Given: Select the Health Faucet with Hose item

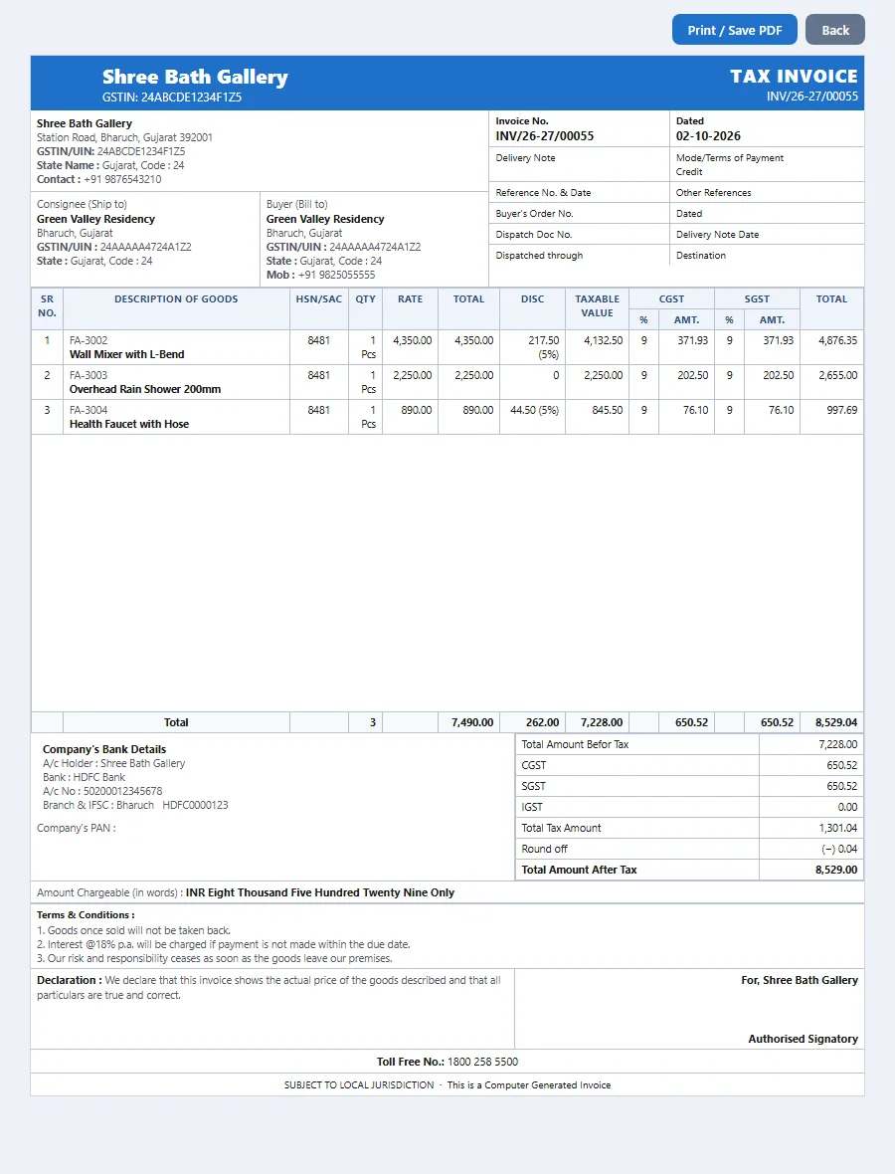Looking at the screenshot, I should [129, 424].
